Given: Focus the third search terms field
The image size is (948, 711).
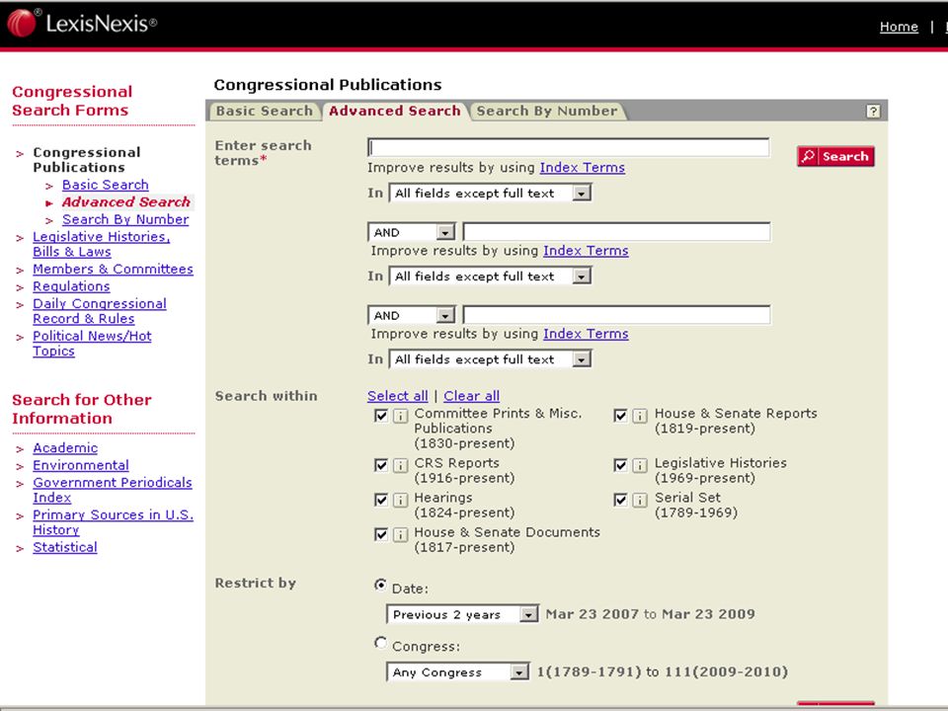Looking at the screenshot, I should [616, 314].
